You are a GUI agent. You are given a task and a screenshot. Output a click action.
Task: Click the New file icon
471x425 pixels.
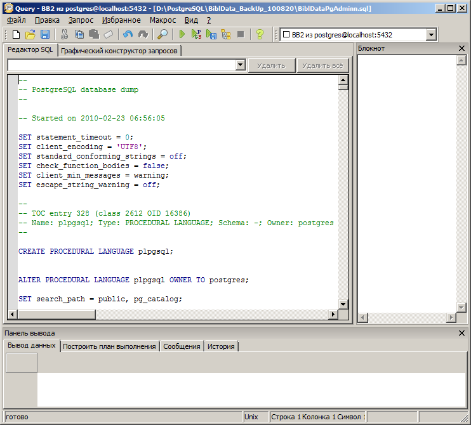pos(17,34)
